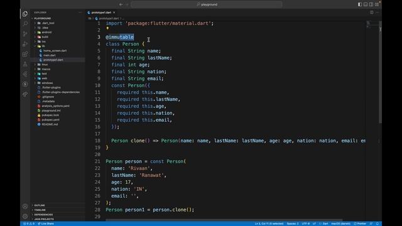Change indentation via Spaces: 2 status item

pos(293,223)
